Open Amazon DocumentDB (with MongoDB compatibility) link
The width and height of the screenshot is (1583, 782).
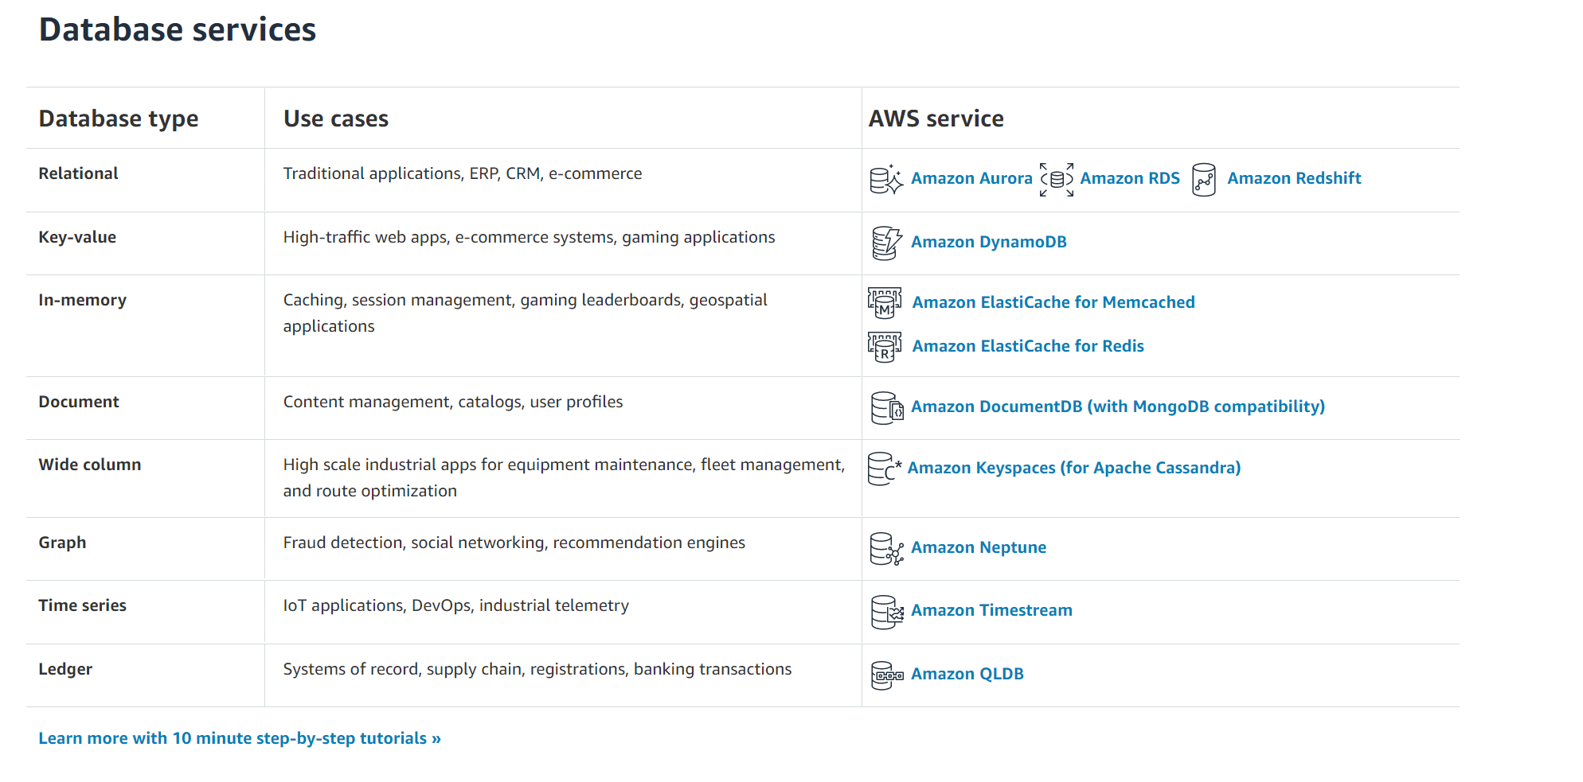[1117, 407]
